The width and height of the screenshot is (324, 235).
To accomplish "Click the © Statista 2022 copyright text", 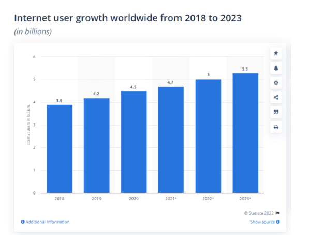I will point(259,213).
